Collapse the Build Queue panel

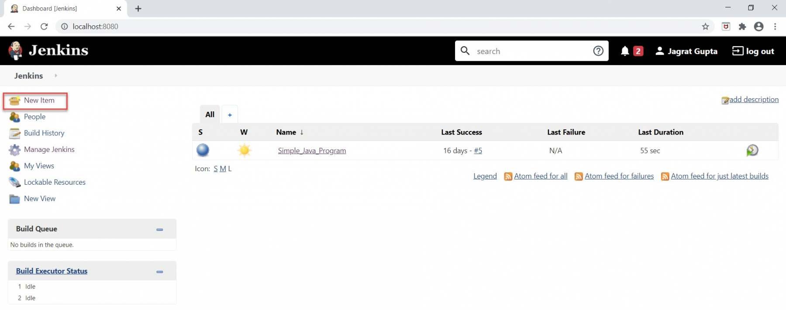tap(160, 229)
